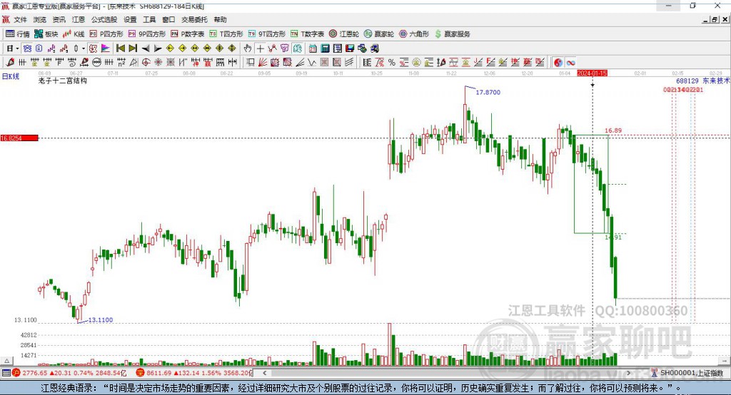The width and height of the screenshot is (731, 395).
Task: Open the 板块 sector view
Action: (46, 34)
